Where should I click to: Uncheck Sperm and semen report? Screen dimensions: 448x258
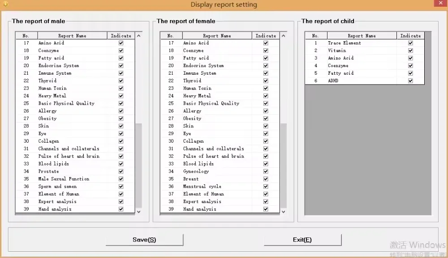click(x=121, y=186)
